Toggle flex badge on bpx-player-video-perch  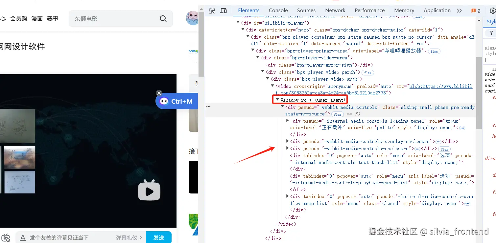368,73
